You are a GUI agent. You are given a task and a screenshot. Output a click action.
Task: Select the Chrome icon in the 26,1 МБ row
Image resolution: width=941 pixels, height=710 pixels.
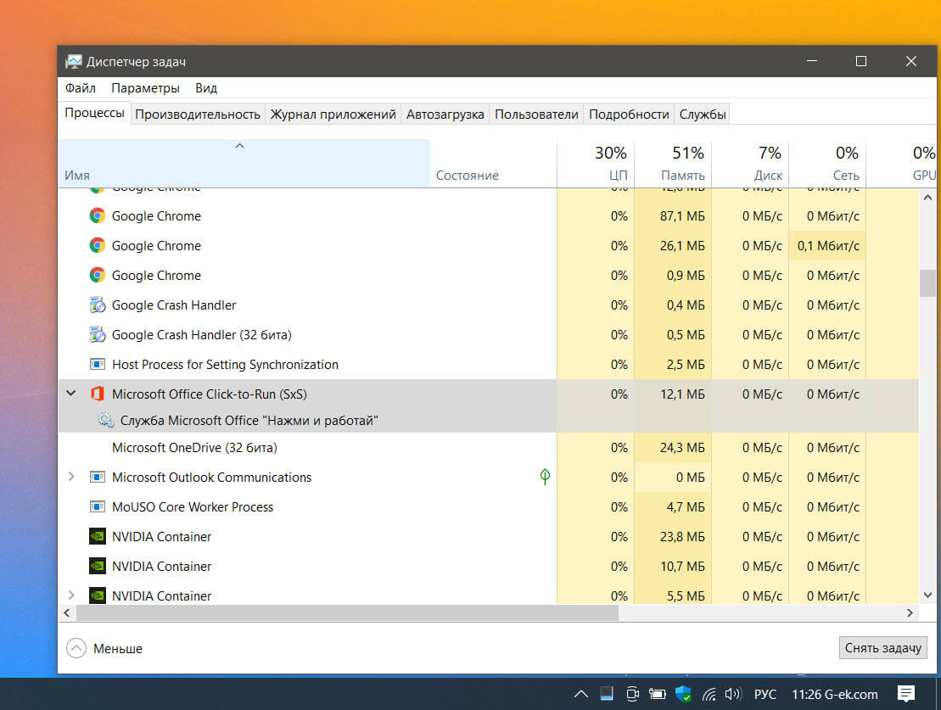coord(98,245)
